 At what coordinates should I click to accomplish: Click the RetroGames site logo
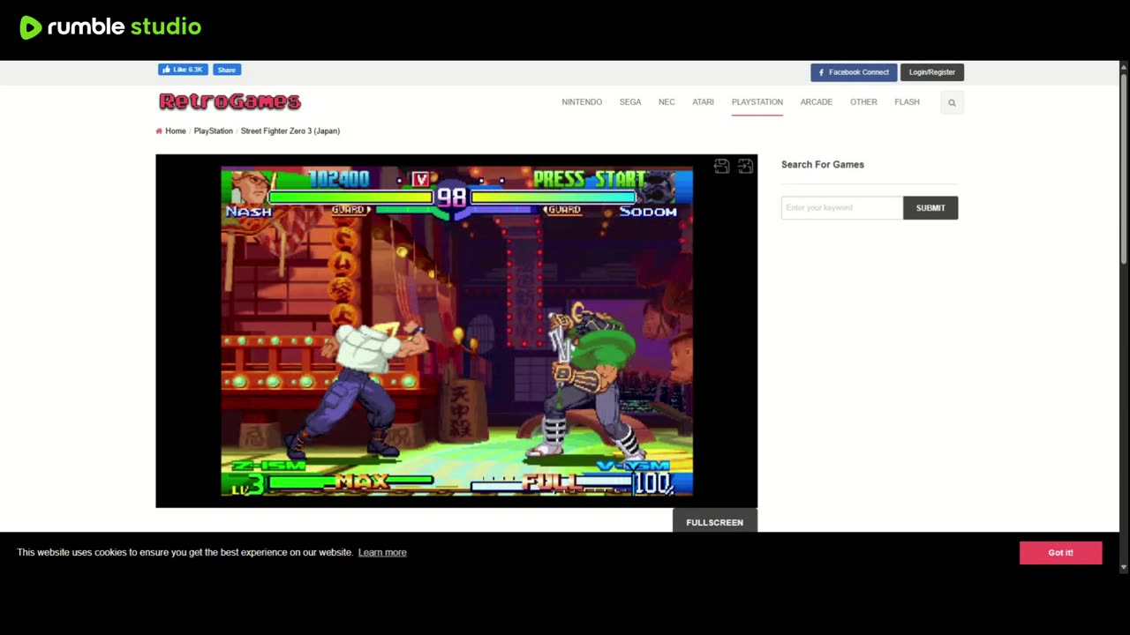pyautogui.click(x=230, y=101)
